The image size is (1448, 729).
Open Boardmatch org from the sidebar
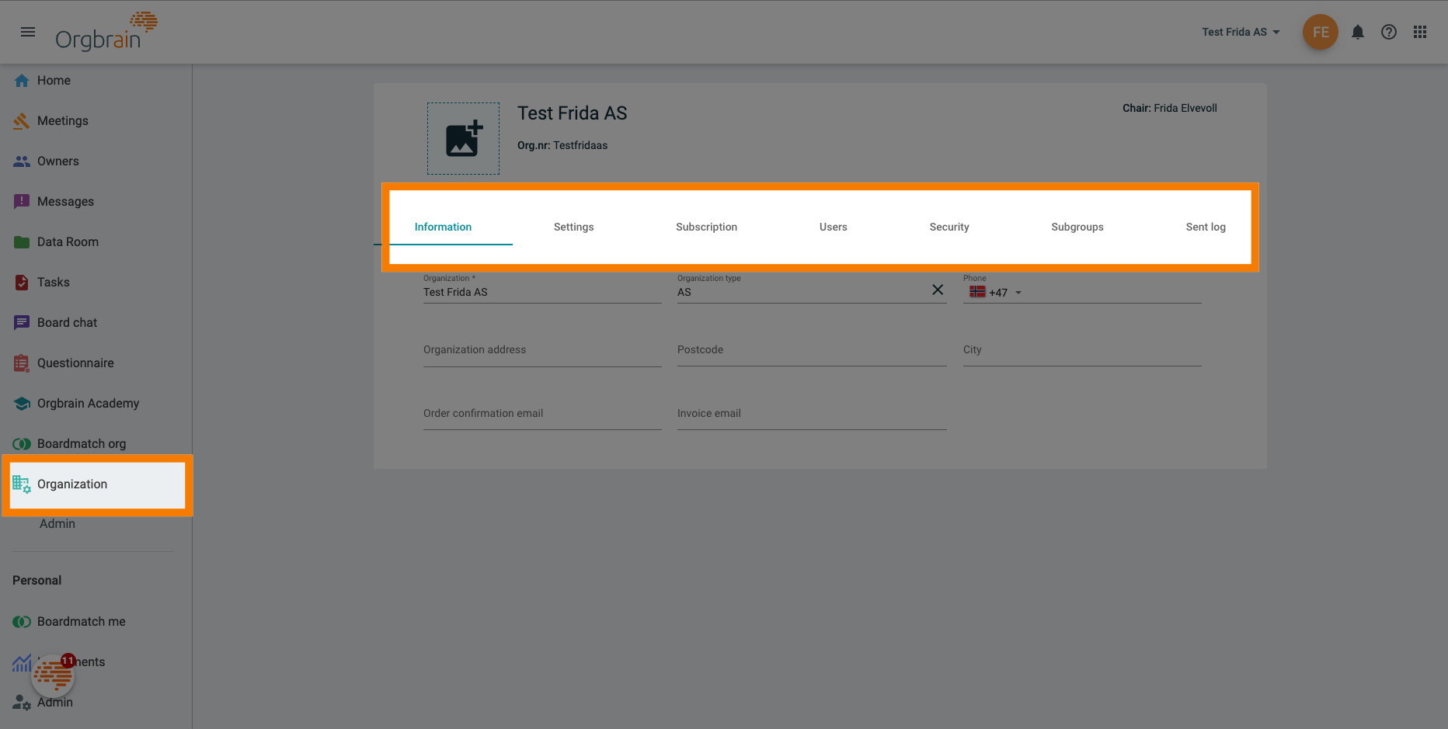pyautogui.click(x=82, y=443)
